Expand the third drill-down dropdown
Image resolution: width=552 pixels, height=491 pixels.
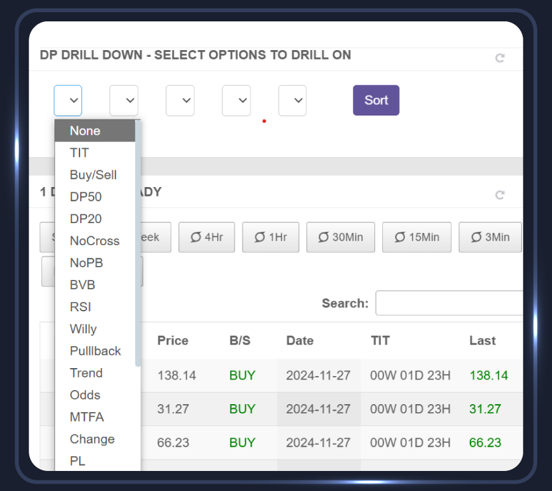point(180,100)
